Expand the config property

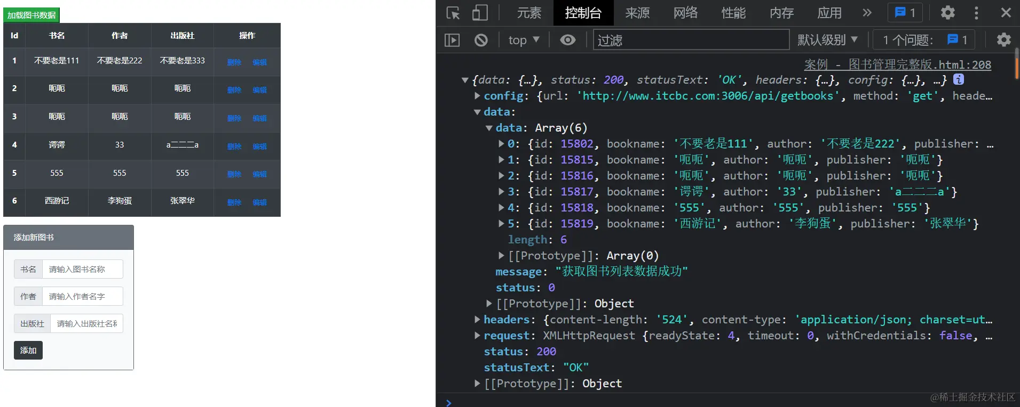point(477,96)
